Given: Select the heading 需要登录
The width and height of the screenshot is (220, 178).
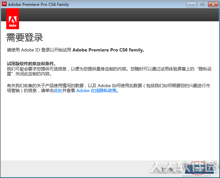Looking at the screenshot, I should pos(25,38).
